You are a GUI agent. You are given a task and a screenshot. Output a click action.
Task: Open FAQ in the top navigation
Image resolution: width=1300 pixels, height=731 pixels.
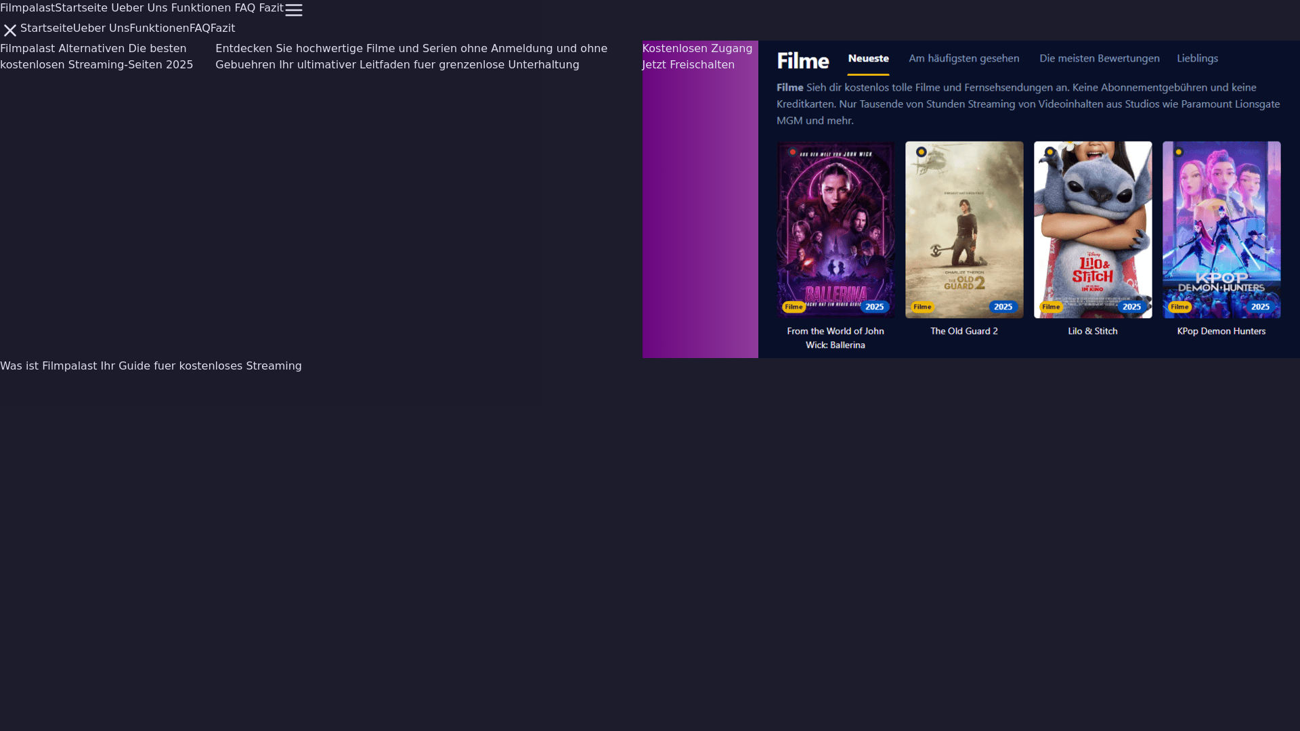coord(244,8)
